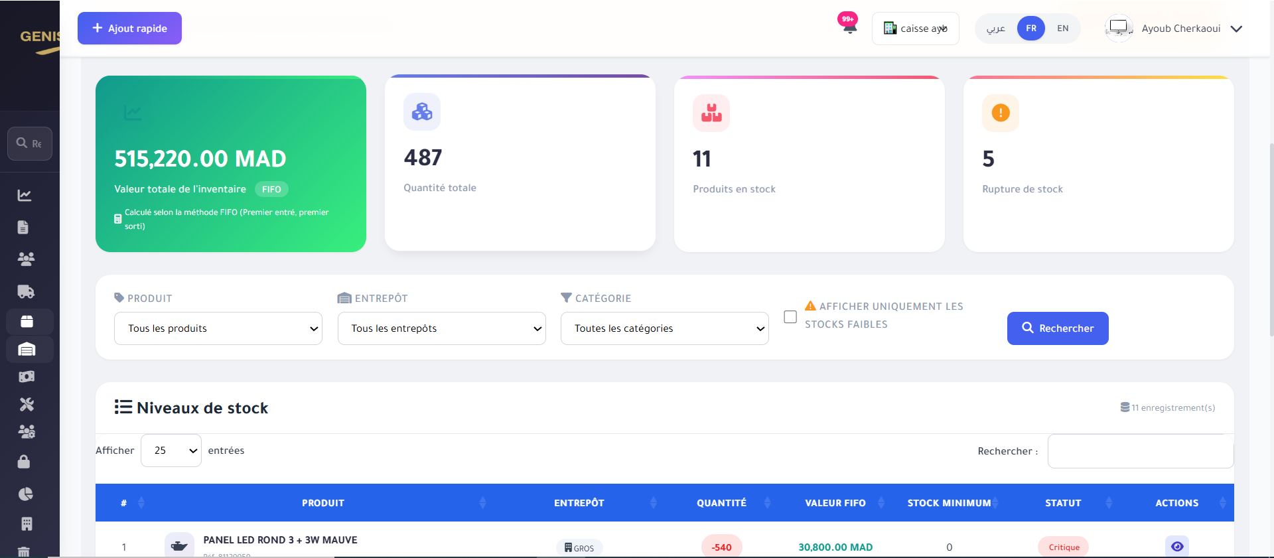Viewport: 1274px width, 558px height.
Task: Click the red boxes Produits en stock icon
Action: (x=711, y=113)
